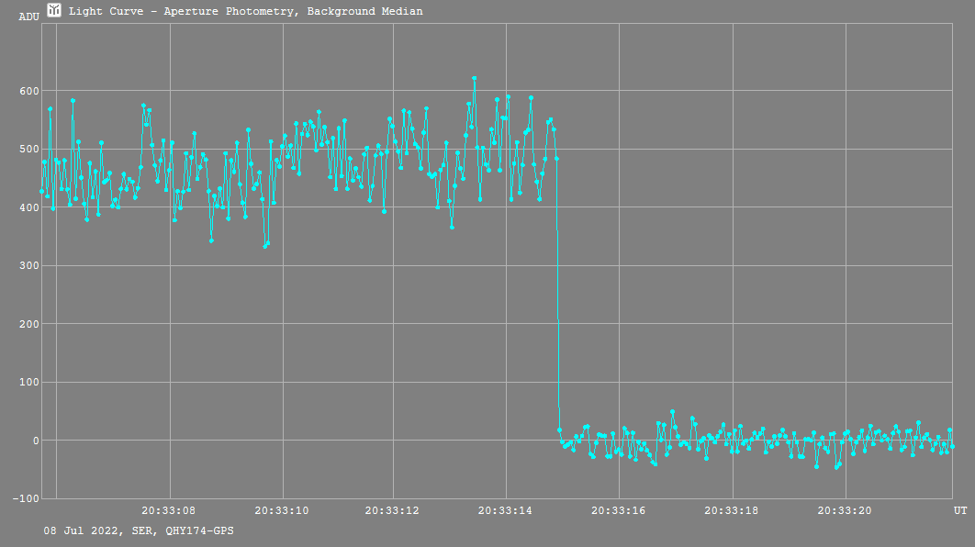Click the ADU axis unit label

28,17
